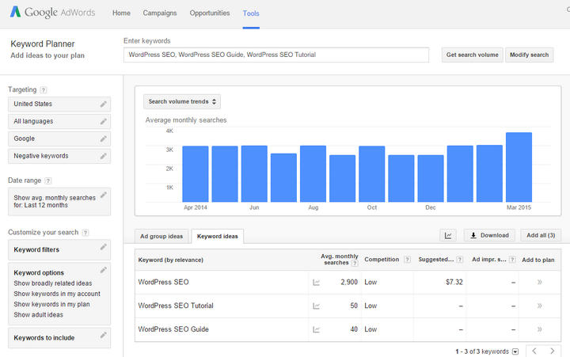Select the Apr 2014 chart bar
Viewport: 570px width, 357px height.
[196, 174]
